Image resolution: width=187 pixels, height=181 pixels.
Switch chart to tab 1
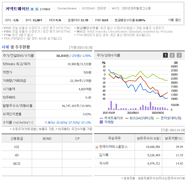coord(165,55)
